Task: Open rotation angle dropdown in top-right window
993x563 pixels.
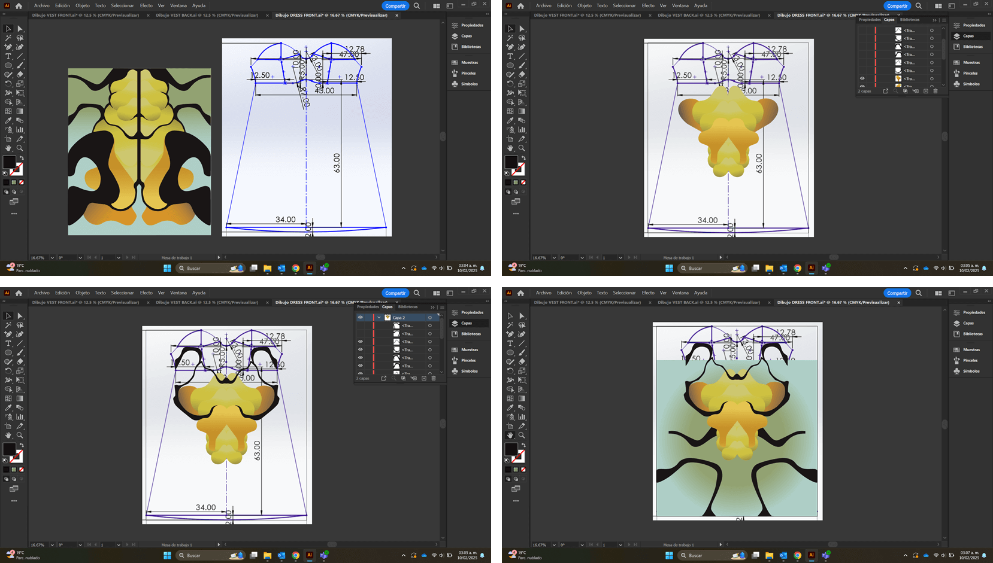Action: coord(582,258)
